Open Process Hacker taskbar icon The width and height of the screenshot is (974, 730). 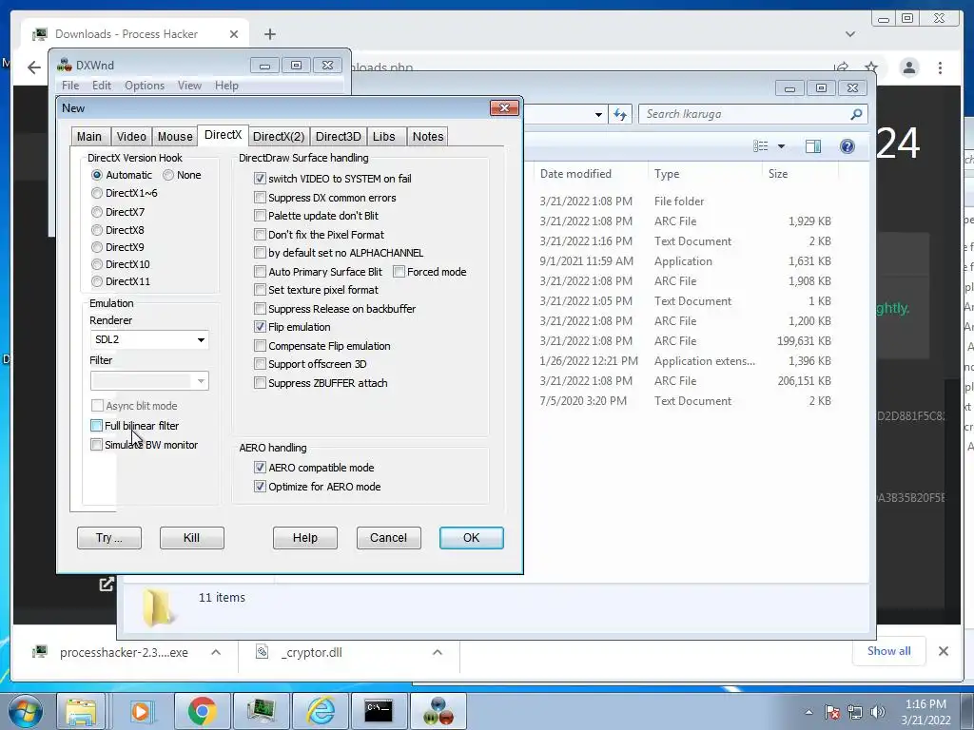pos(262,711)
